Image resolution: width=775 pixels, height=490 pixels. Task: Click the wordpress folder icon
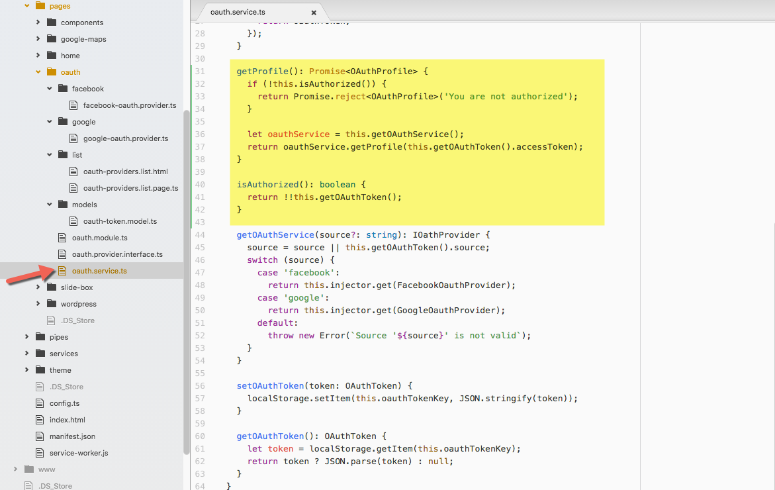click(x=52, y=303)
